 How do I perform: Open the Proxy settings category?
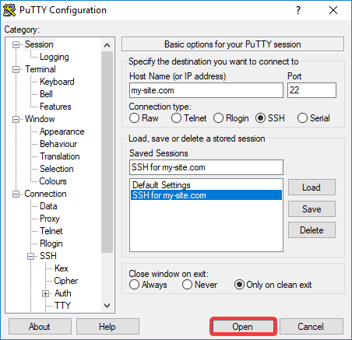tap(50, 219)
